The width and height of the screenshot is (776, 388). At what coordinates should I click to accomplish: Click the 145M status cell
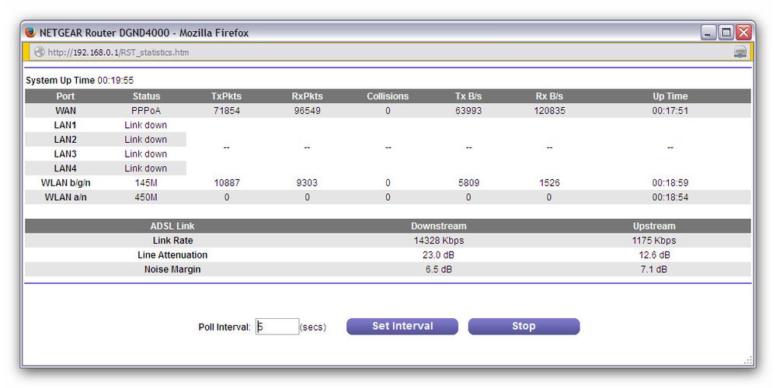pyautogui.click(x=146, y=183)
